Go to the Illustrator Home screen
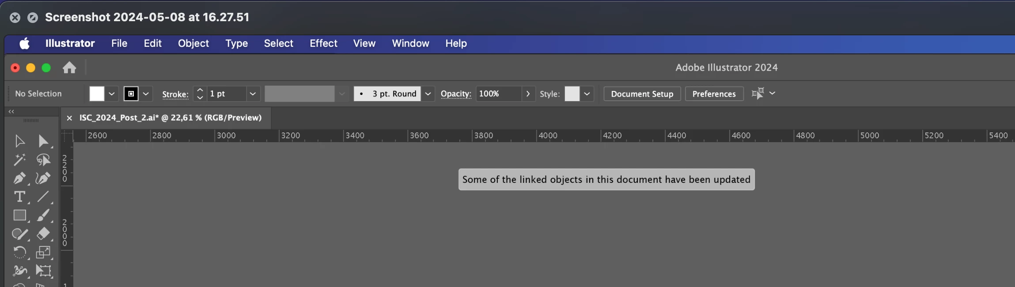The height and width of the screenshot is (287, 1015). 69,68
